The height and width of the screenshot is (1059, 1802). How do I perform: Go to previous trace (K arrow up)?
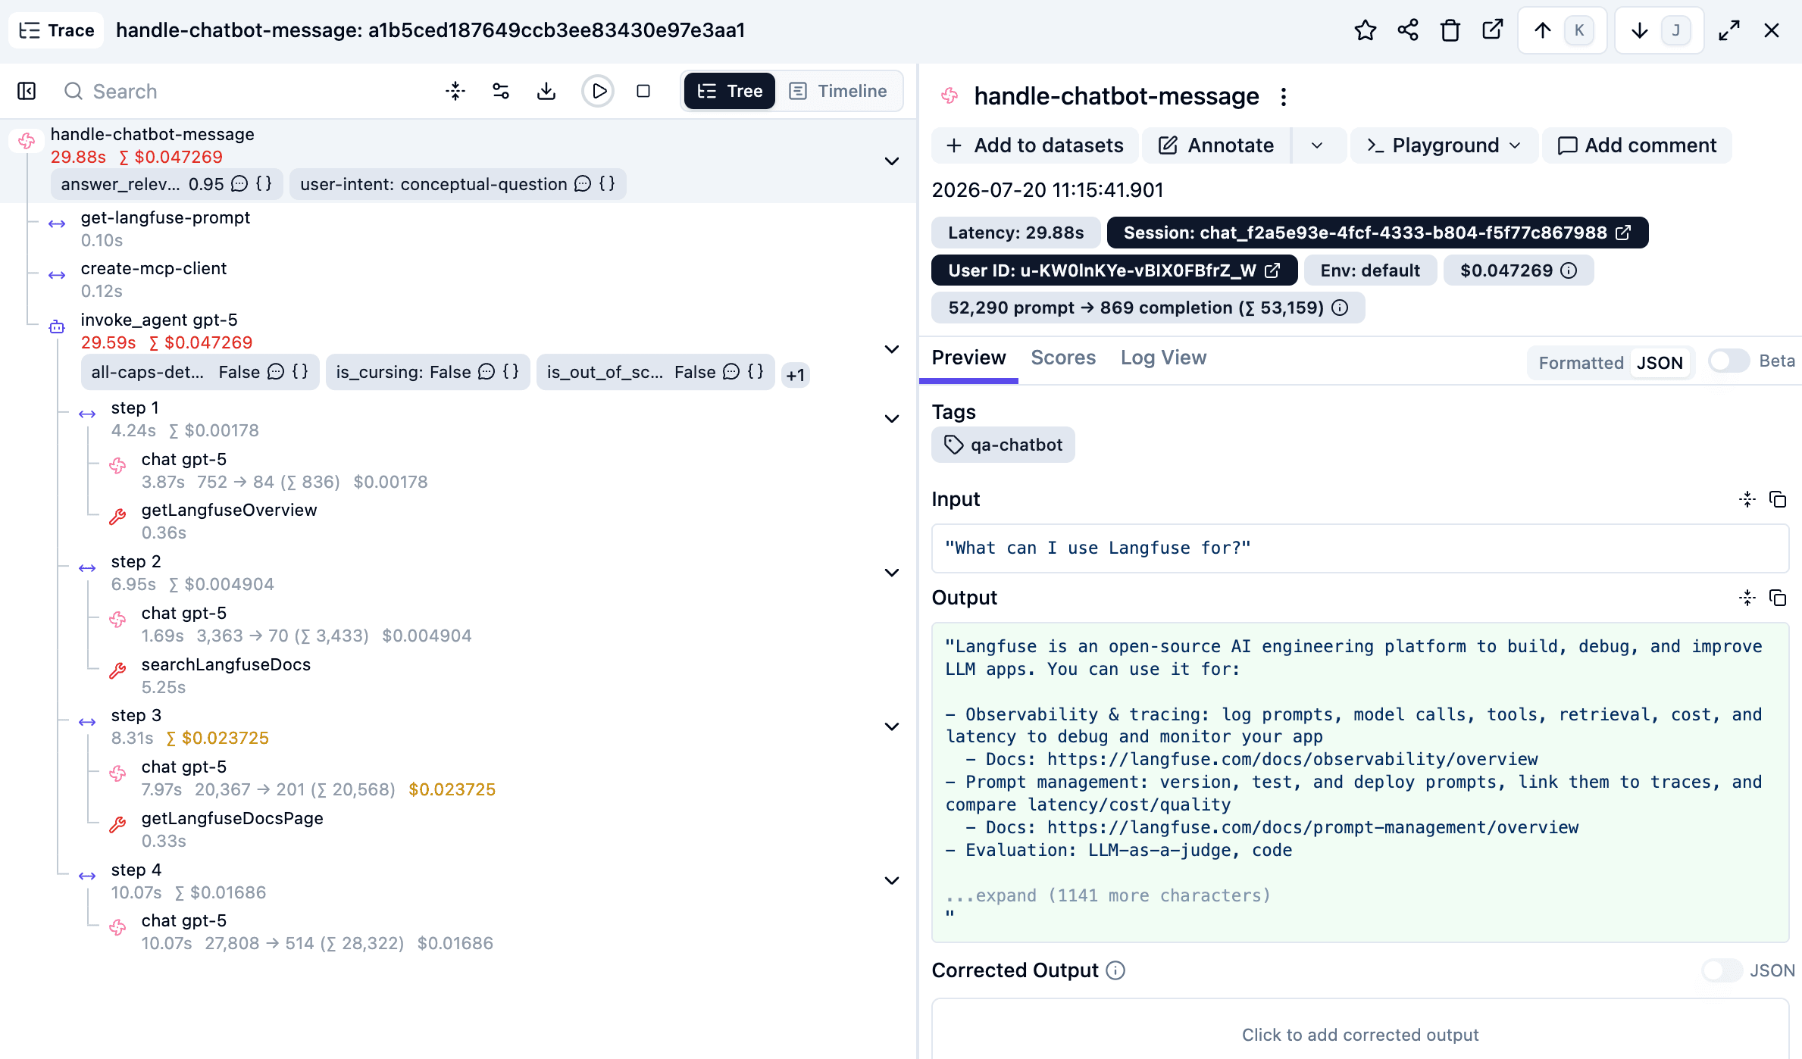[x=1562, y=30]
